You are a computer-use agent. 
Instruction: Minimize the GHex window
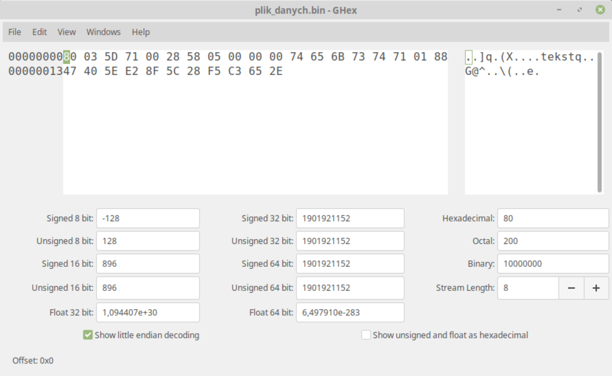click(x=559, y=10)
